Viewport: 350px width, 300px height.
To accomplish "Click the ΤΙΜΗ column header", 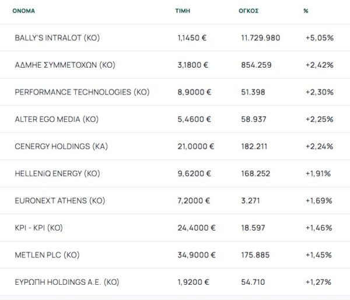I will (x=183, y=11).
